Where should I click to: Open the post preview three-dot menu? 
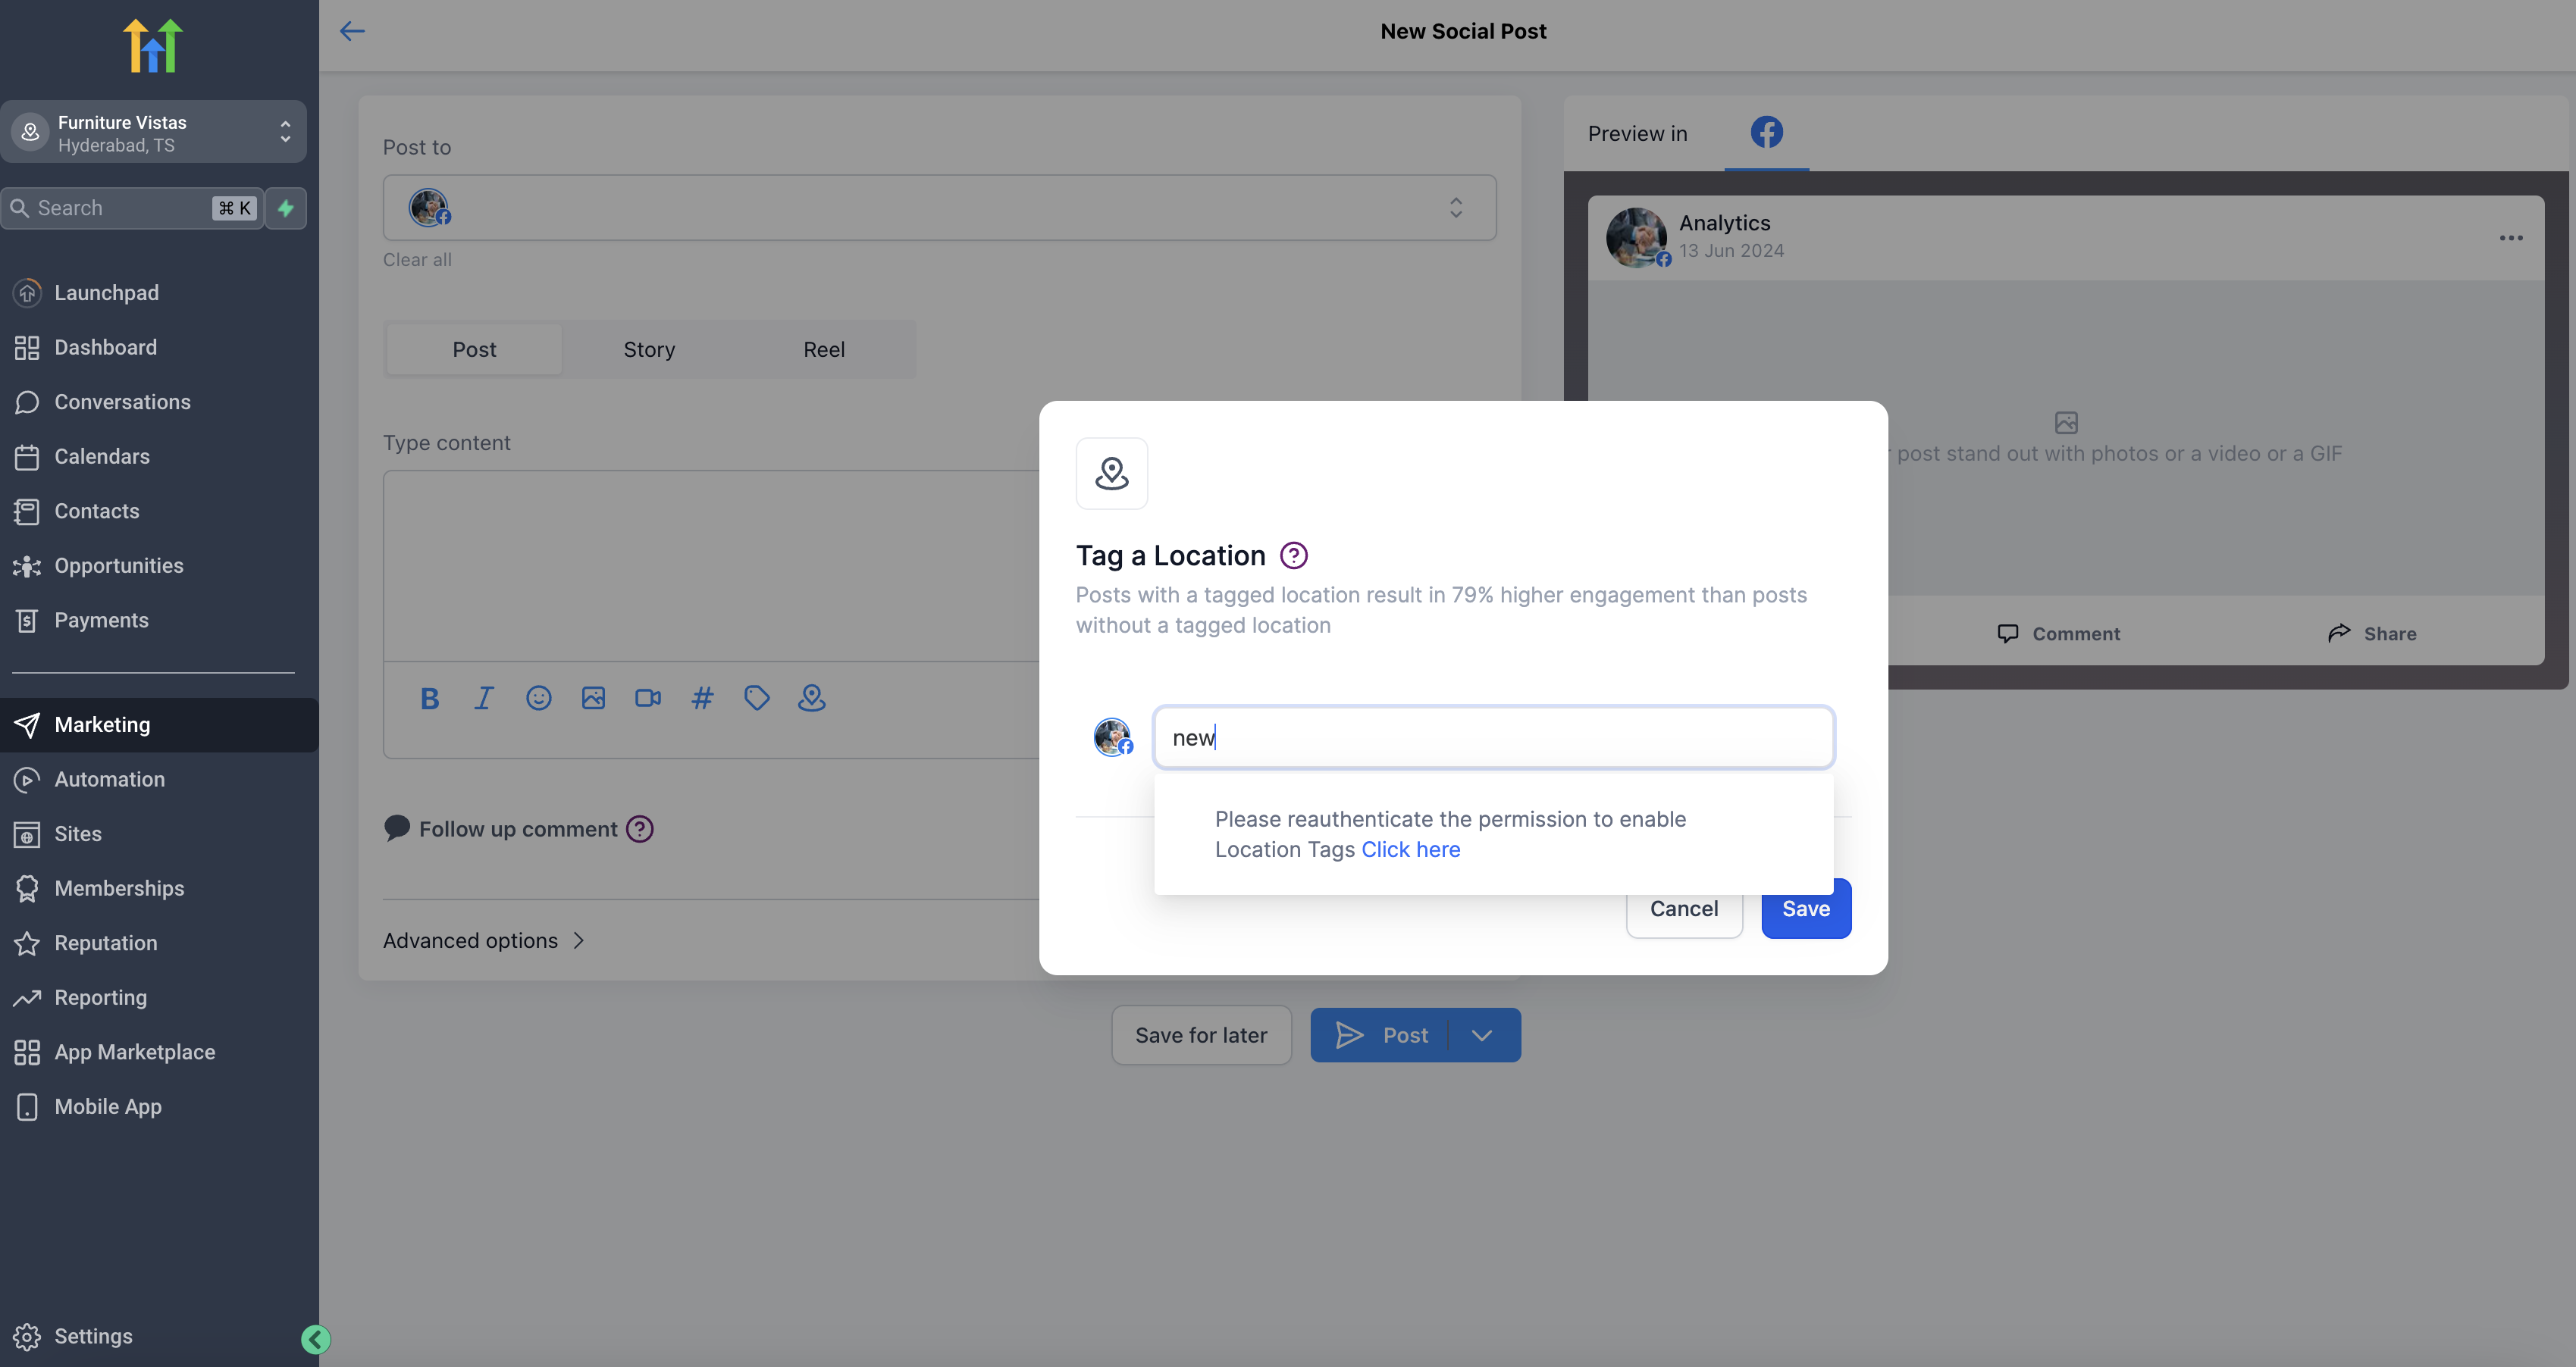(x=2511, y=237)
